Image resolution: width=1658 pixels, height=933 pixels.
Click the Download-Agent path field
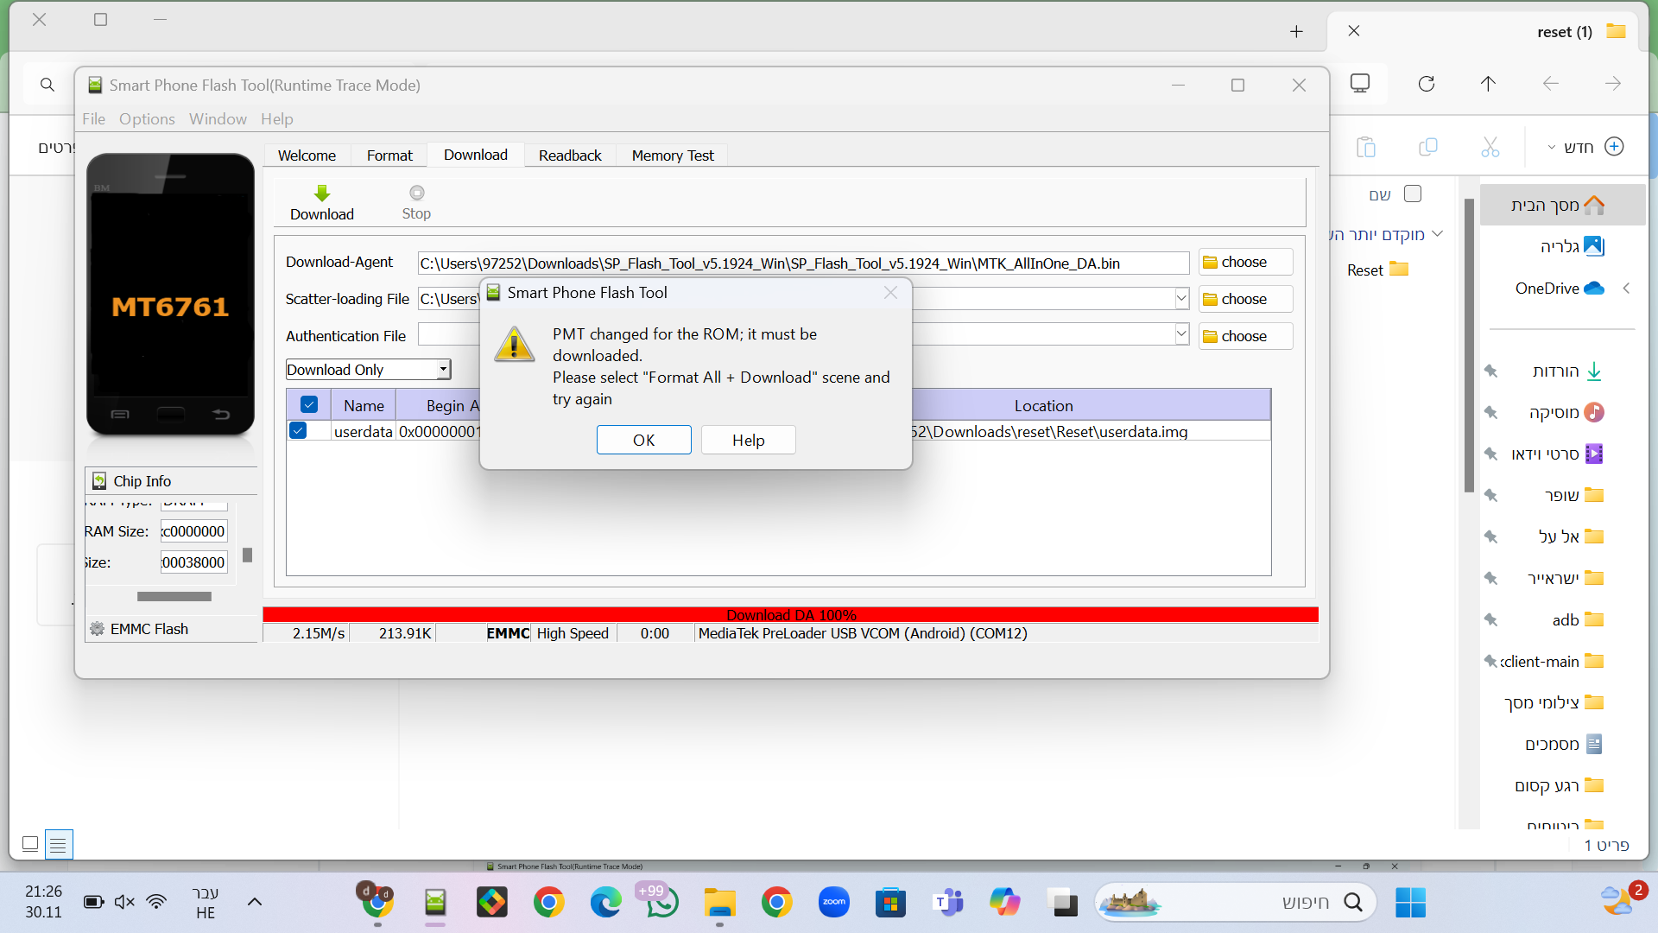pyautogui.click(x=803, y=263)
